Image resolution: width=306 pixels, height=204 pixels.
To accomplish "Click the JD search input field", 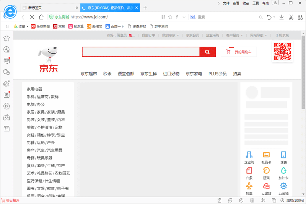I will coord(141,52).
